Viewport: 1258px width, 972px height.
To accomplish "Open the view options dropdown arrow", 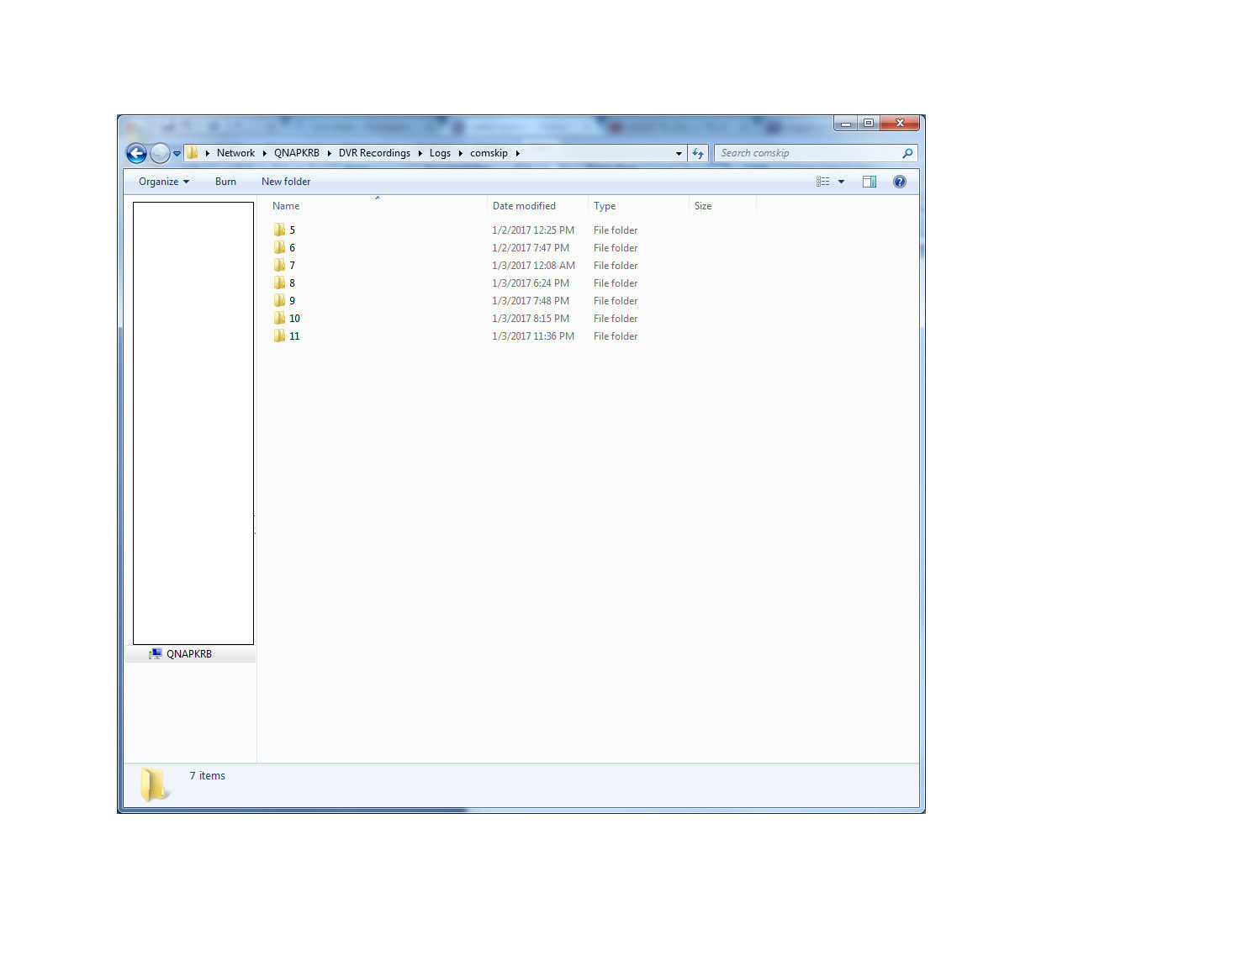I will point(841,182).
